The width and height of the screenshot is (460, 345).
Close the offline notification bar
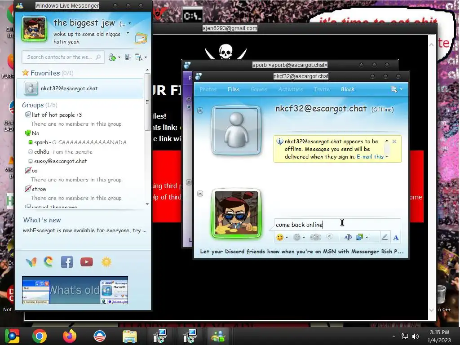click(x=394, y=142)
